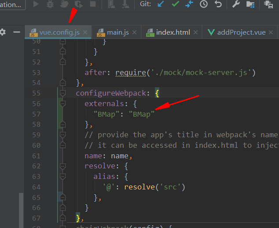The image size is (279, 228).
Task: Fold end marker at line 67
Action: (x=62, y=218)
